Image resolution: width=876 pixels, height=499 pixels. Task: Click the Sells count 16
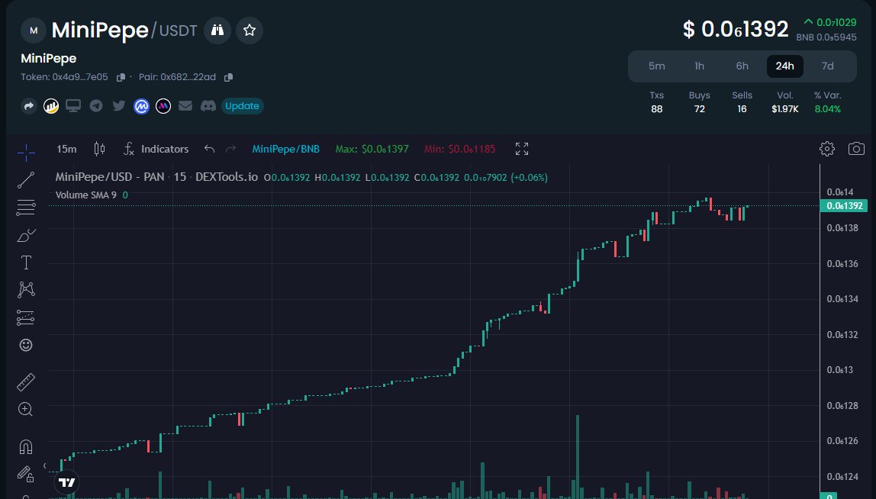742,109
